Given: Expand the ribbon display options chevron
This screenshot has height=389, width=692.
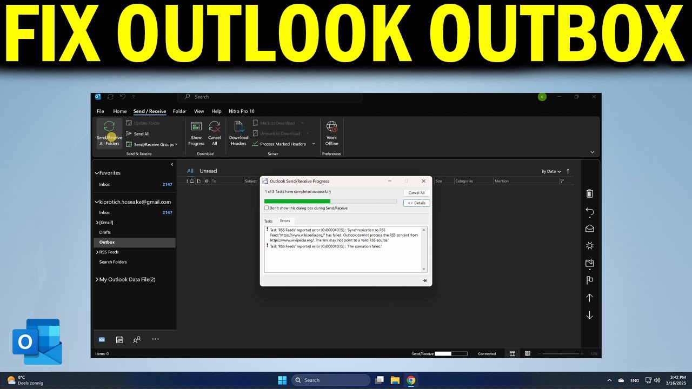Looking at the screenshot, I should pos(592,152).
